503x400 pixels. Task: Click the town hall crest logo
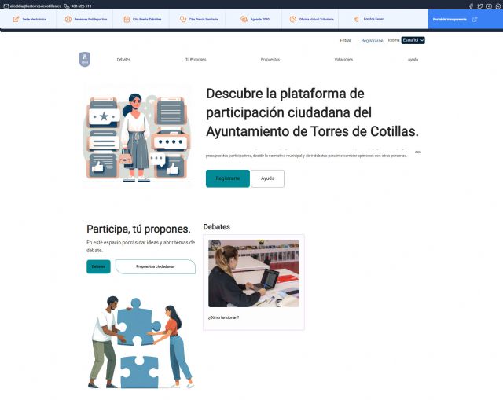click(84, 59)
